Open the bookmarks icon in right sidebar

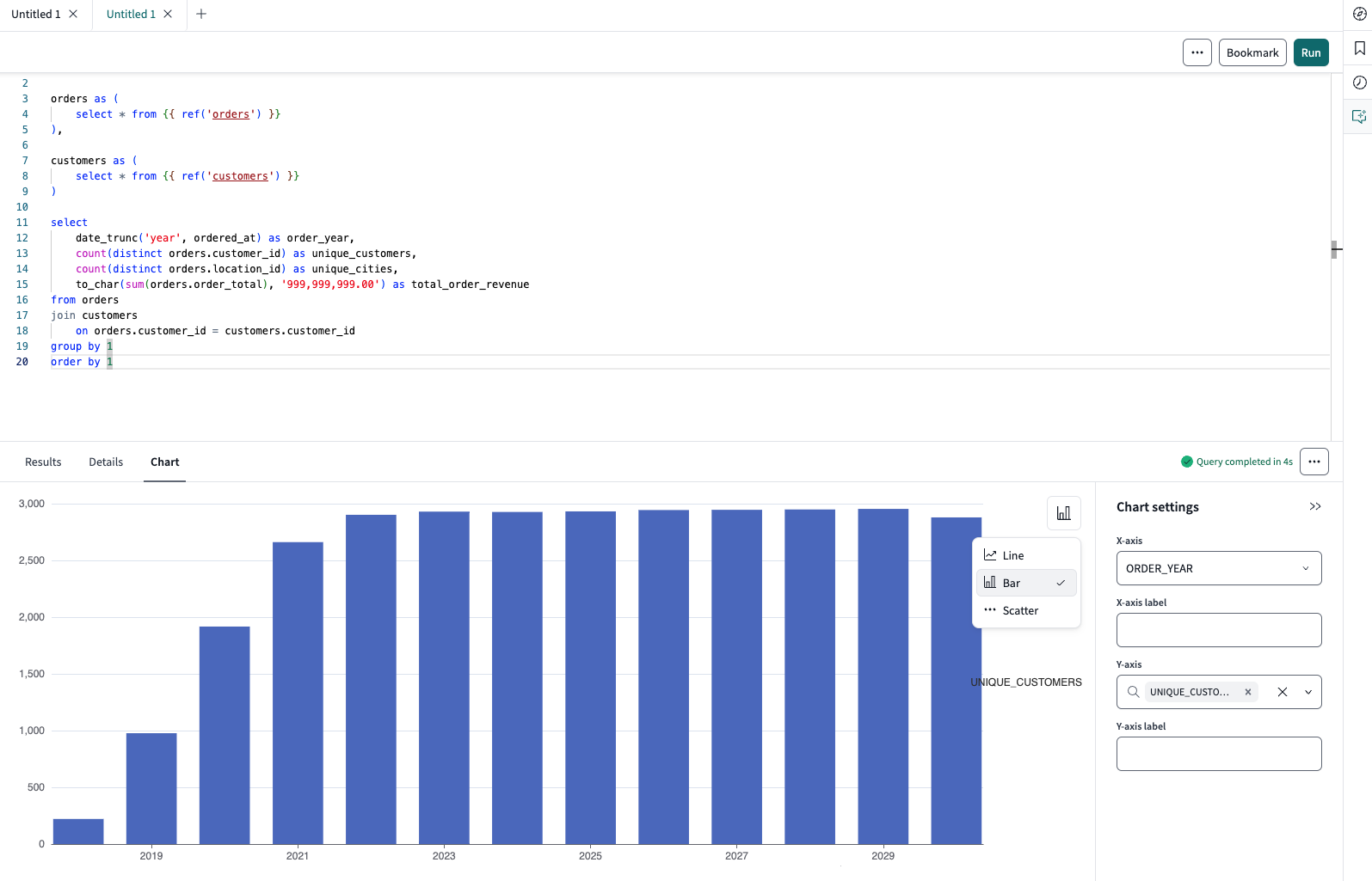click(x=1359, y=48)
